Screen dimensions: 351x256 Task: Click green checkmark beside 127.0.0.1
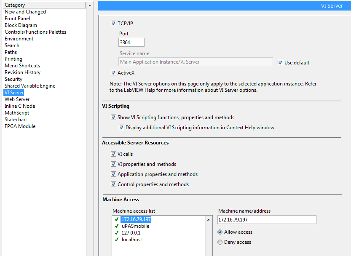[x=117, y=232]
